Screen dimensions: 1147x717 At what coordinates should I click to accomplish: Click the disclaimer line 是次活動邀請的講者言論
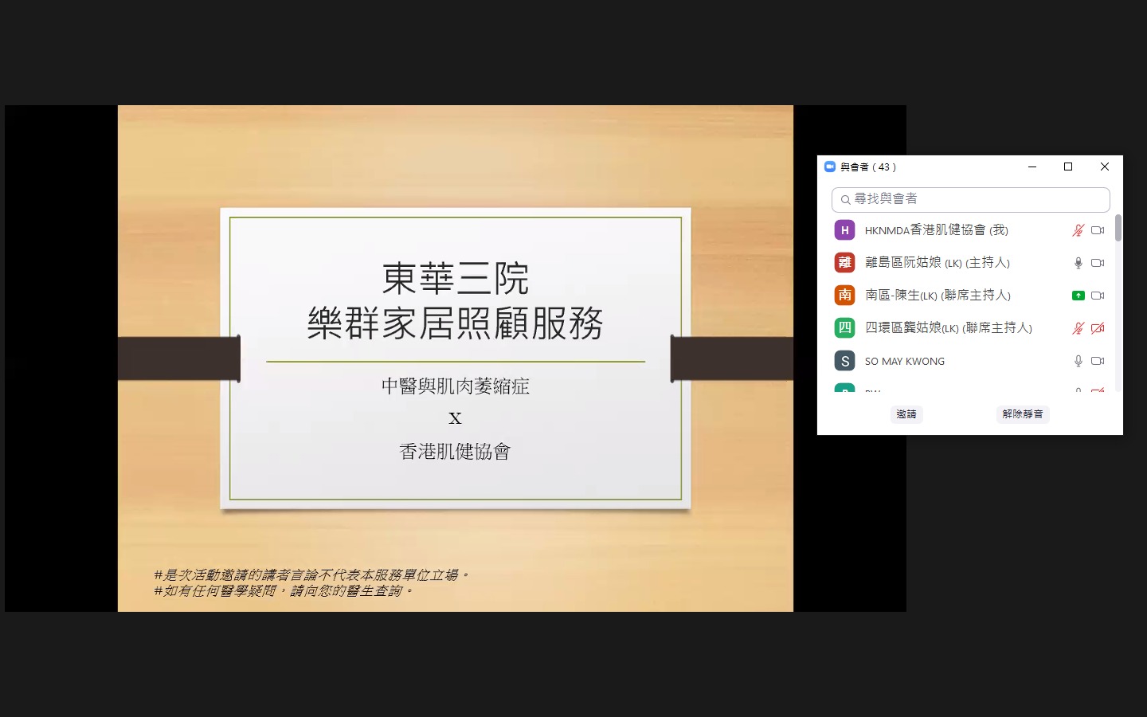[311, 574]
